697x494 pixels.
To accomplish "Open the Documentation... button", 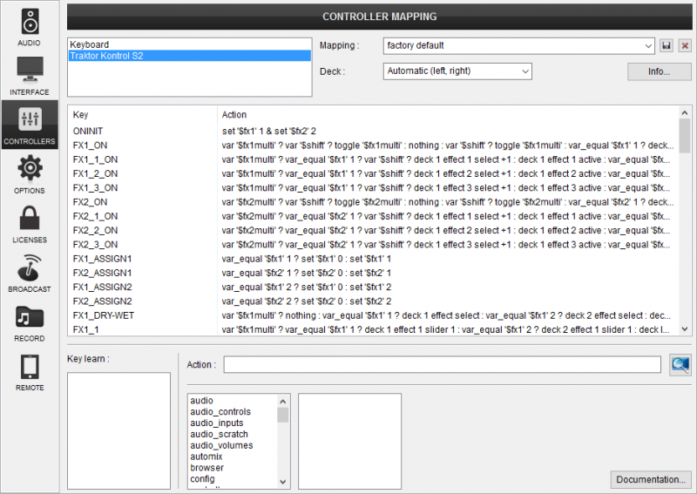I will 651,479.
